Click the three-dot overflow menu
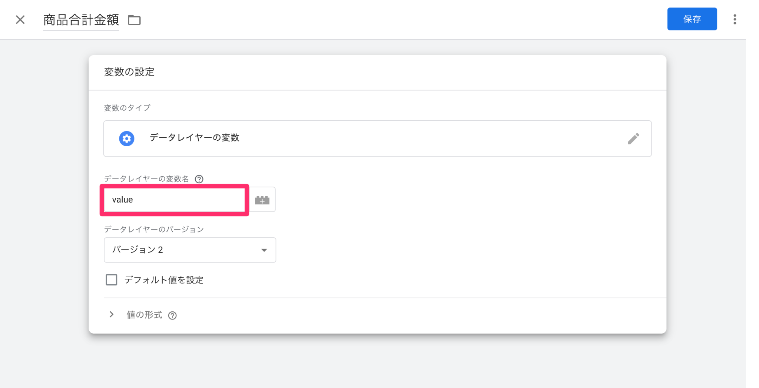 point(735,19)
